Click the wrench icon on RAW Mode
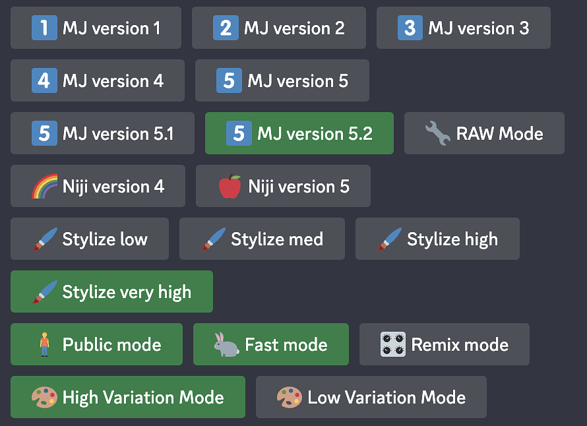 438,134
